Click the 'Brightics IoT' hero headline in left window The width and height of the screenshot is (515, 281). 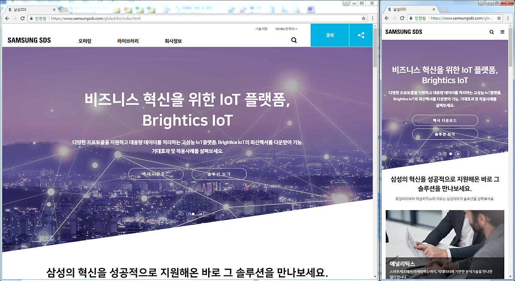[x=187, y=120]
